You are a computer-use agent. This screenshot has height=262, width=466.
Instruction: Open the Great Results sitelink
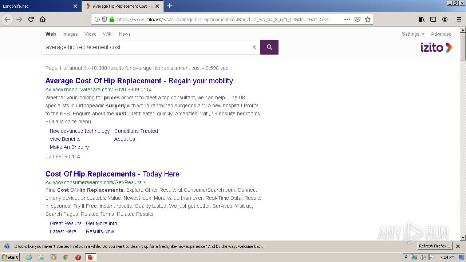66,223
